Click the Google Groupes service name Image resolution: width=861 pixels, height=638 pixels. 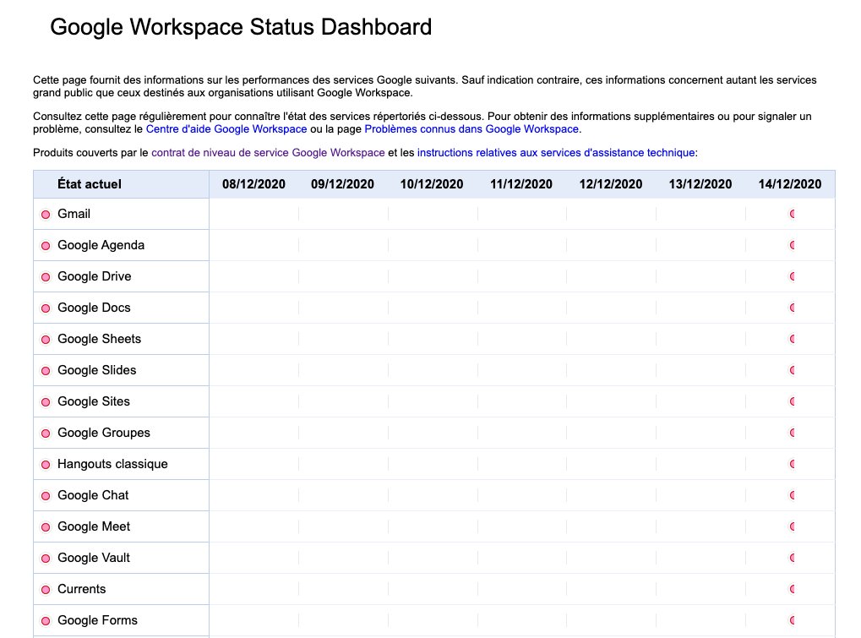coord(104,434)
